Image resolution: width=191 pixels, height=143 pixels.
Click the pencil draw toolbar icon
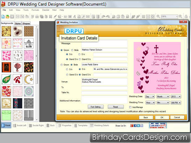click(x=55, y=16)
